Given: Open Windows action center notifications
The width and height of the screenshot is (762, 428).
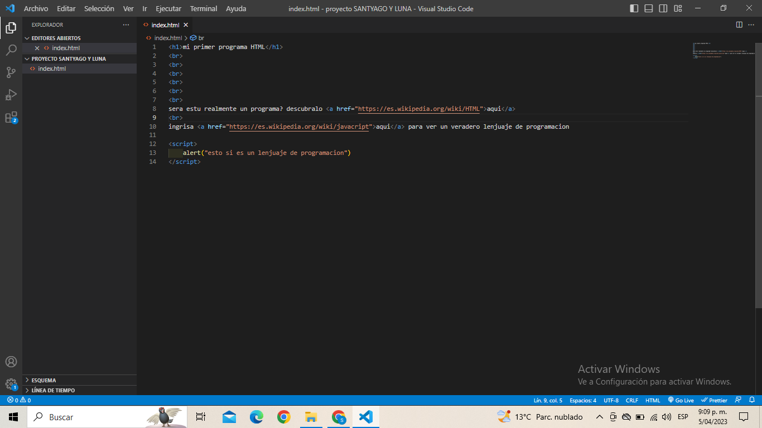Looking at the screenshot, I should (744, 417).
